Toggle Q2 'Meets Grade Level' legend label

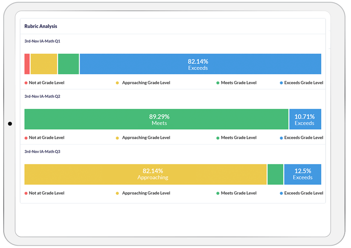point(238,138)
